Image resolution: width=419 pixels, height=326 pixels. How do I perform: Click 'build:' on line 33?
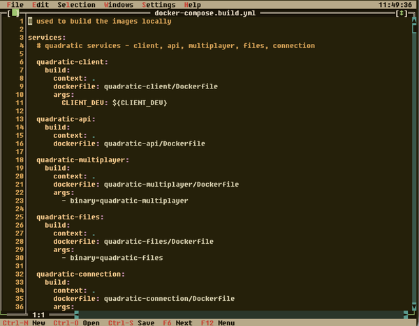(x=57, y=282)
